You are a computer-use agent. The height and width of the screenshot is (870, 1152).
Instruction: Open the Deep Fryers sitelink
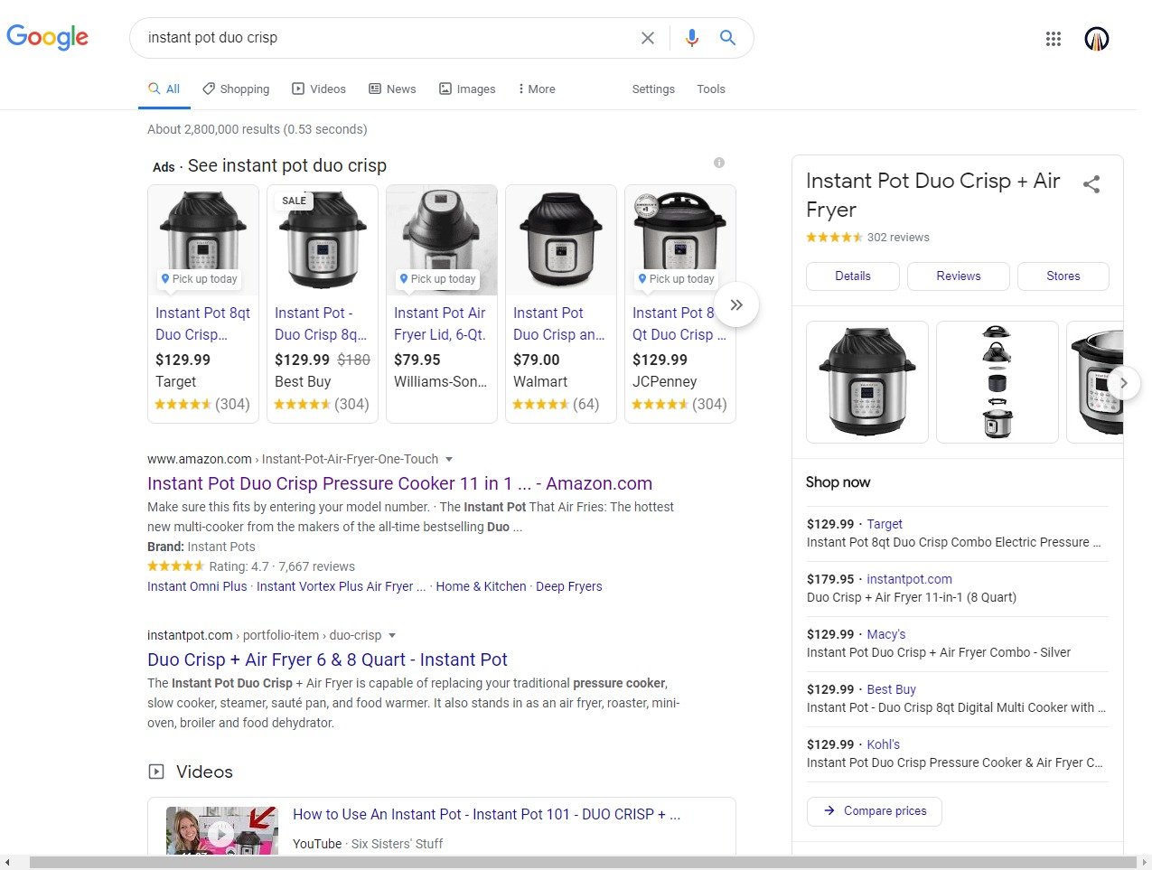point(569,586)
